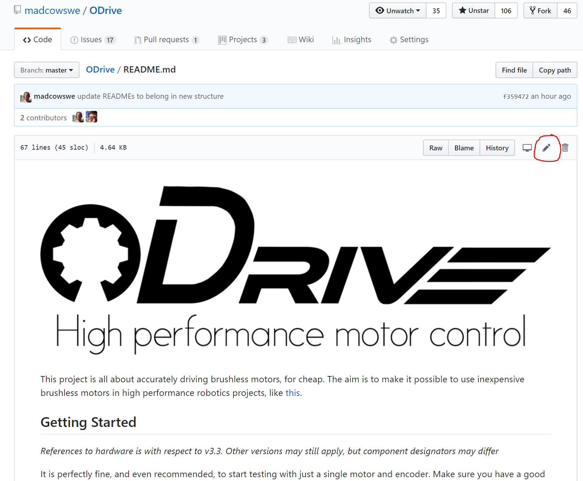Open the Wiki tab
583x481 pixels.
click(x=301, y=40)
